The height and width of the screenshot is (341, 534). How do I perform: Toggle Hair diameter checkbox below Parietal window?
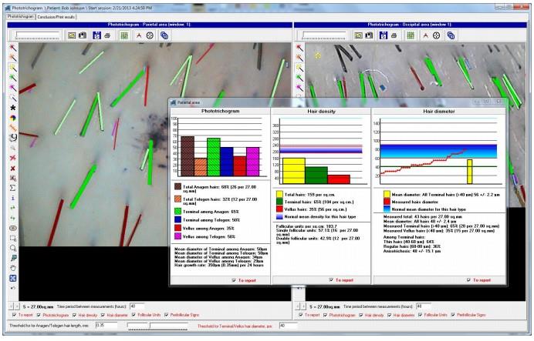click(x=103, y=315)
